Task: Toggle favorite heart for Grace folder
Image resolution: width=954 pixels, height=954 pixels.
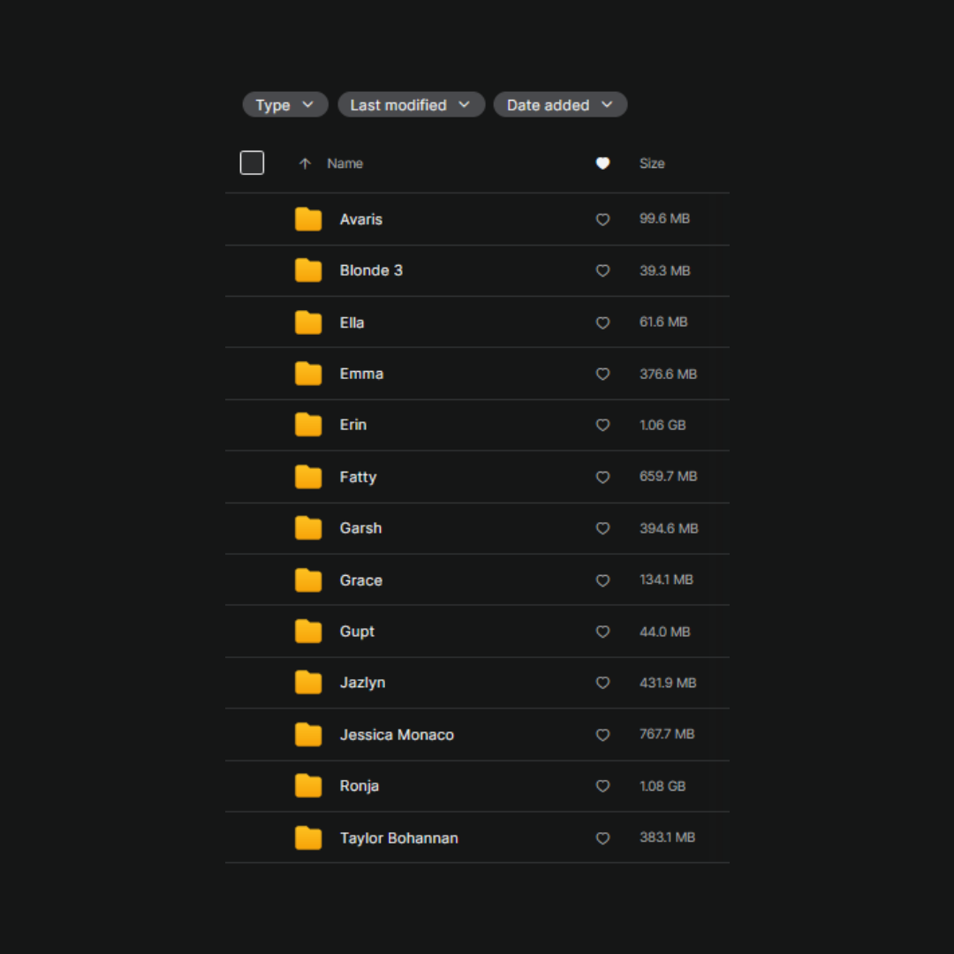Action: [602, 580]
